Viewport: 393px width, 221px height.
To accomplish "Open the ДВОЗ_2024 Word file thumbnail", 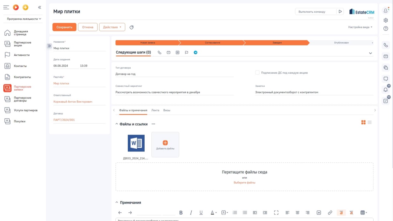I will coord(136,143).
